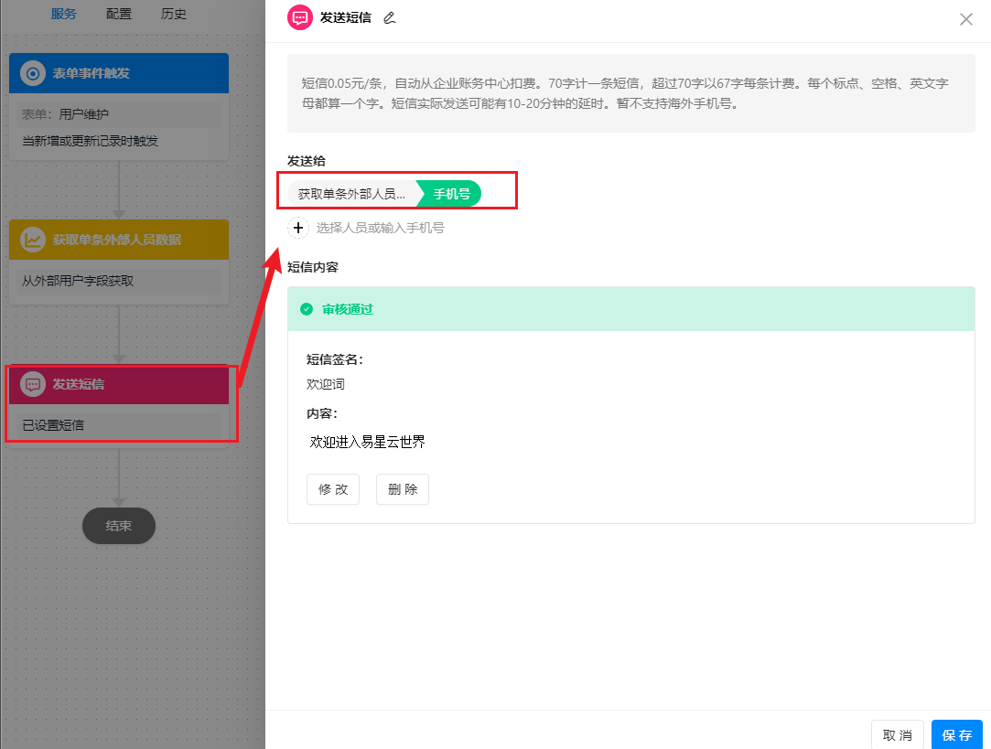Click the 审核通过 status text
The height and width of the screenshot is (749, 991).
click(x=348, y=309)
